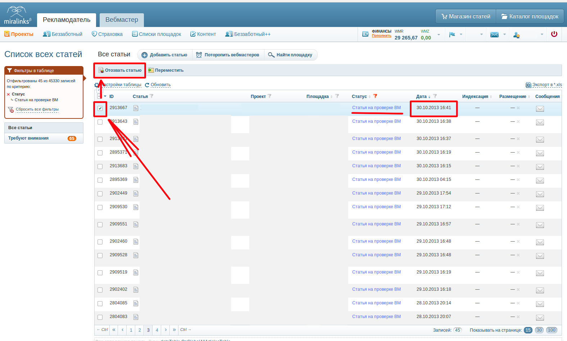Expand the finances balance dropdown arrow

click(x=439, y=34)
